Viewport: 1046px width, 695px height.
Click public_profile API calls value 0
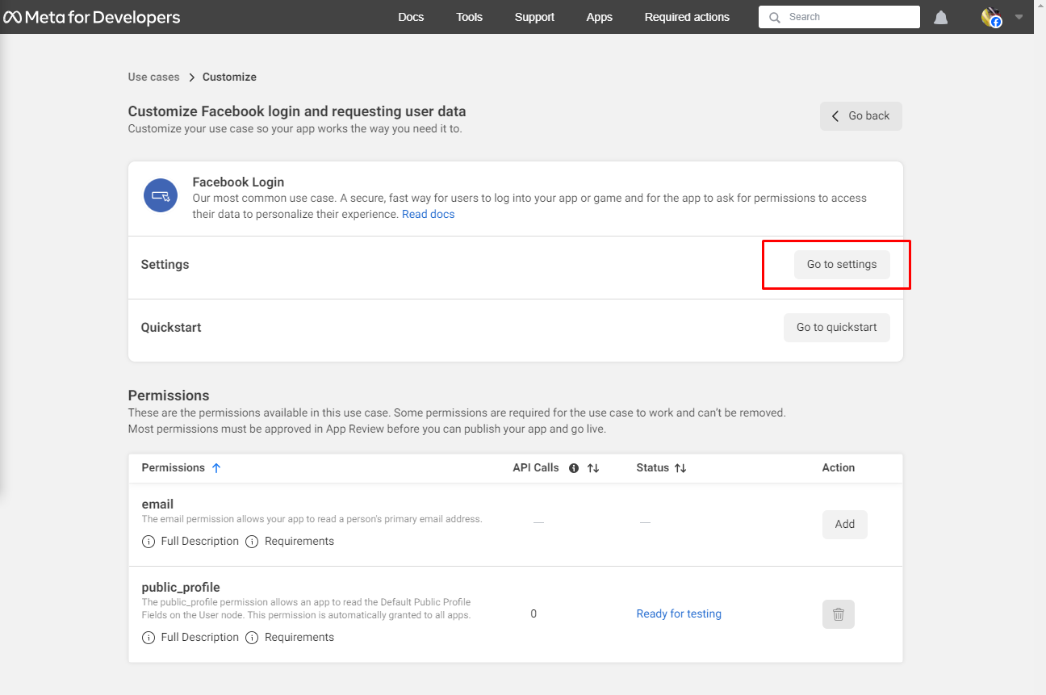coord(533,614)
